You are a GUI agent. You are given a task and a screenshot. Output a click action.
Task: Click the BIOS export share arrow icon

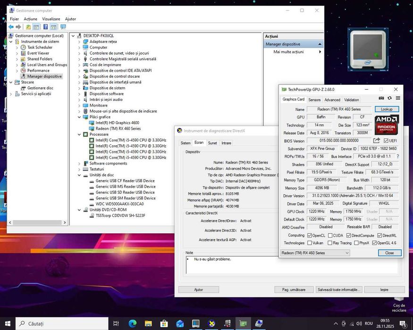click(377, 140)
